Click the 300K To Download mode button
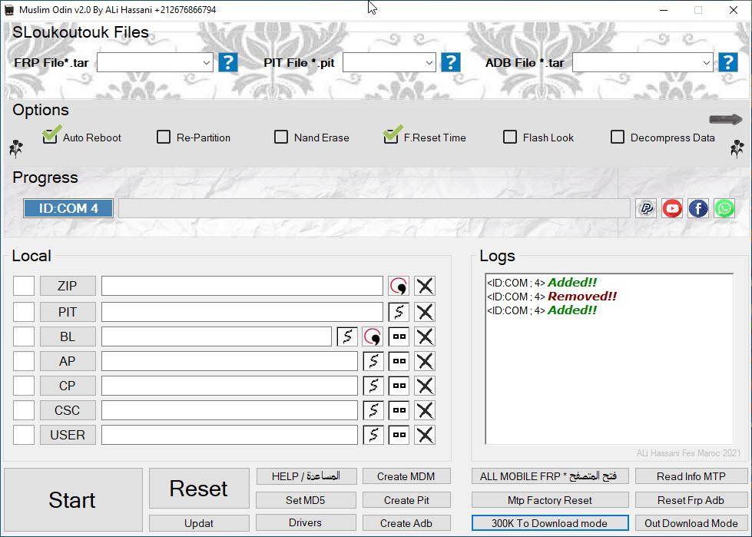Screen dimensions: 752x537 click(x=550, y=523)
